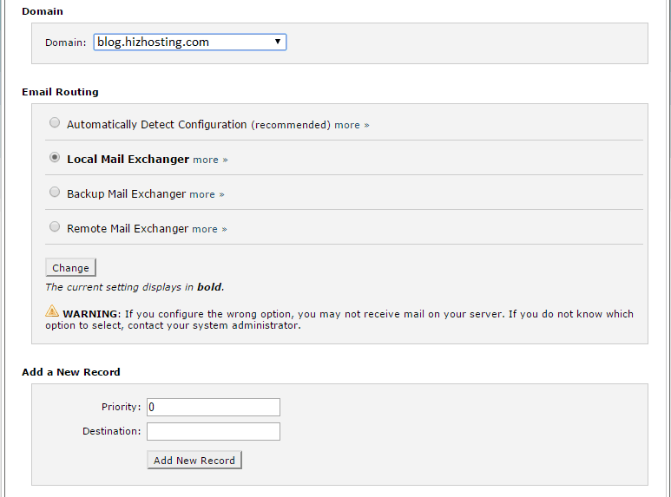
Task: Expand 'more' details for Remote Mail Exchanger
Action: click(x=209, y=229)
